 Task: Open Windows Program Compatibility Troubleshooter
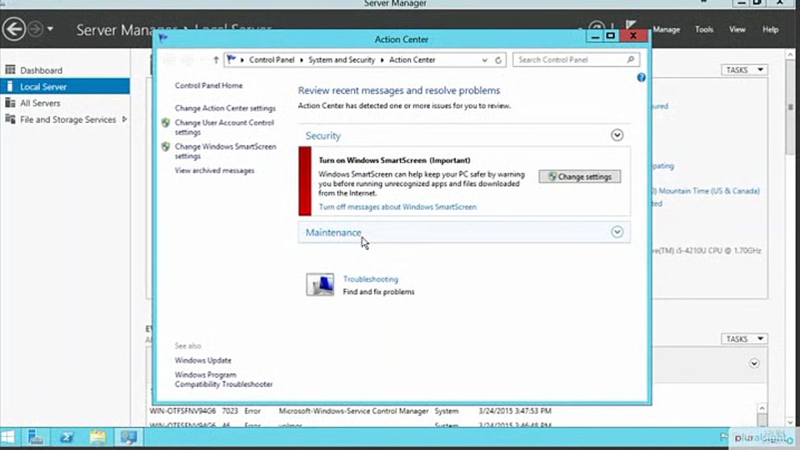tap(223, 379)
